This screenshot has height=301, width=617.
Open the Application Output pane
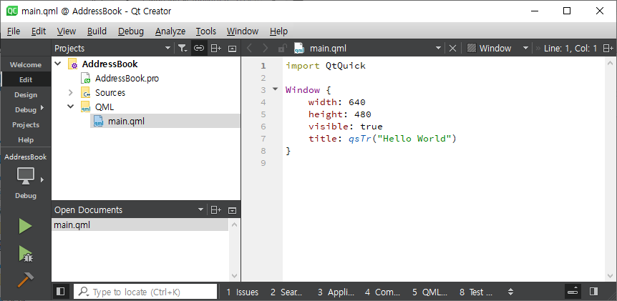point(336,292)
